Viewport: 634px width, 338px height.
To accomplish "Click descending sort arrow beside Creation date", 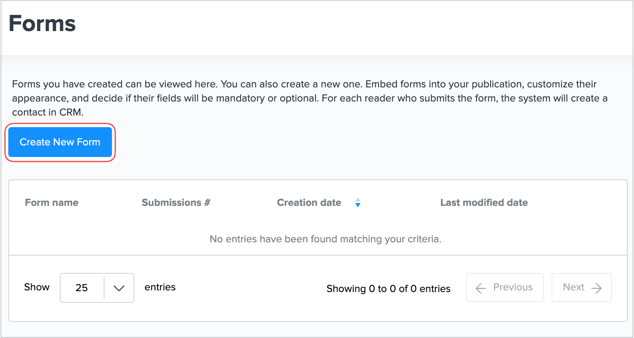I will tap(358, 205).
